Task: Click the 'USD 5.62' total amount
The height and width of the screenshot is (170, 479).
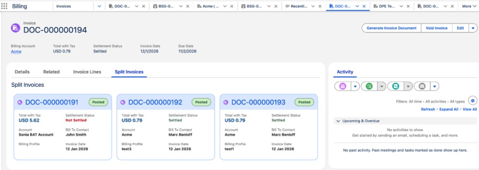Action: point(29,120)
